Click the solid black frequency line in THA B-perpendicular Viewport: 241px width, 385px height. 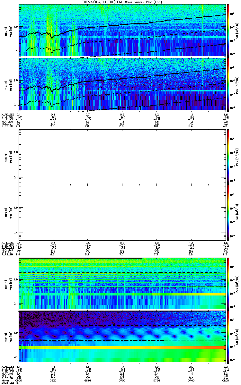tap(122, 25)
